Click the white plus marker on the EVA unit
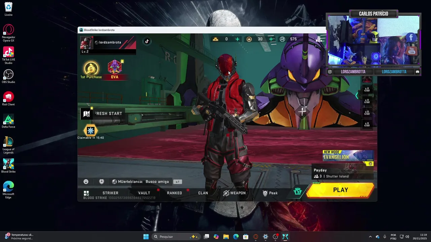431x242 pixels. point(302,111)
